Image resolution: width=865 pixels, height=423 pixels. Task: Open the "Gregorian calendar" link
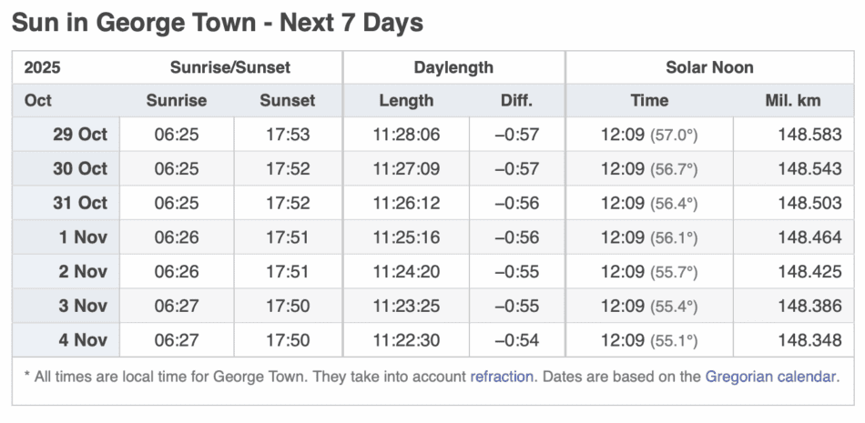tap(770, 376)
